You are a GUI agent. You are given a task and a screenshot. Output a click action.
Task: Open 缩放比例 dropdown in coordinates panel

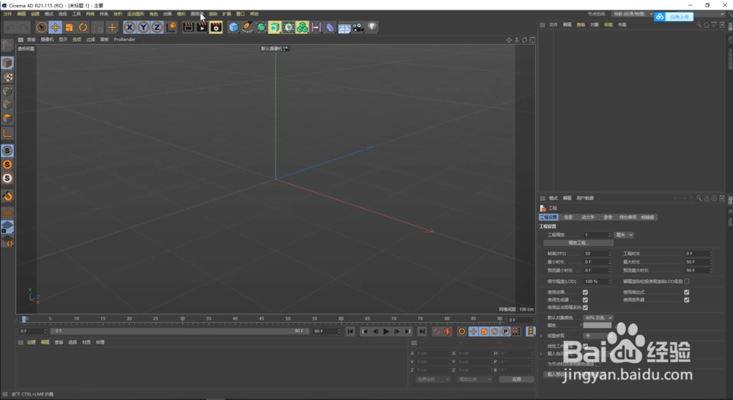(475, 379)
